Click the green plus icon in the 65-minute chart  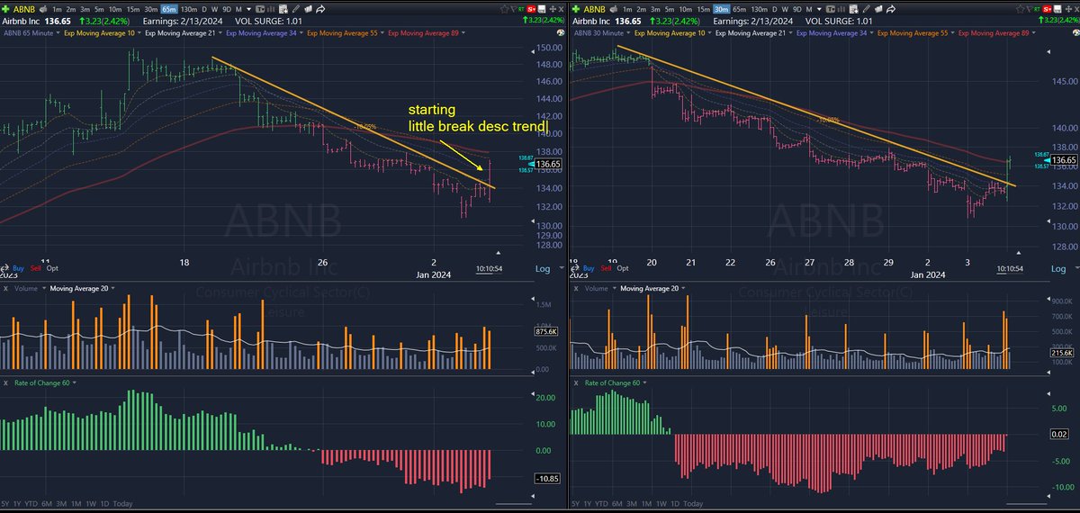[x=5, y=9]
